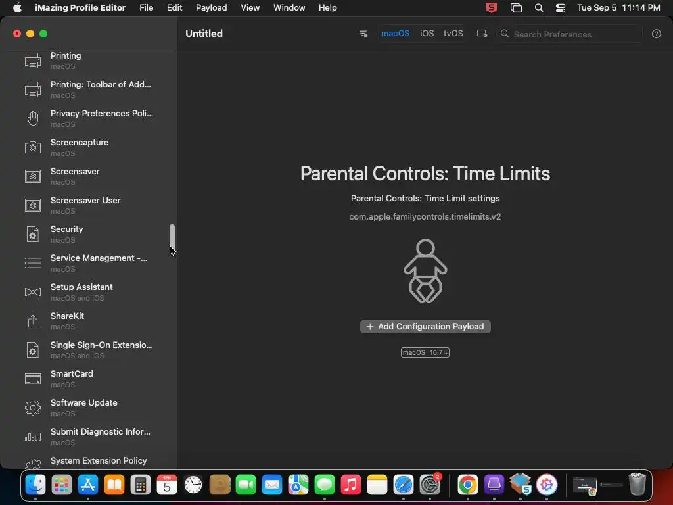
Task: Select the Screencapture payload row
Action: pyautogui.click(x=89, y=147)
